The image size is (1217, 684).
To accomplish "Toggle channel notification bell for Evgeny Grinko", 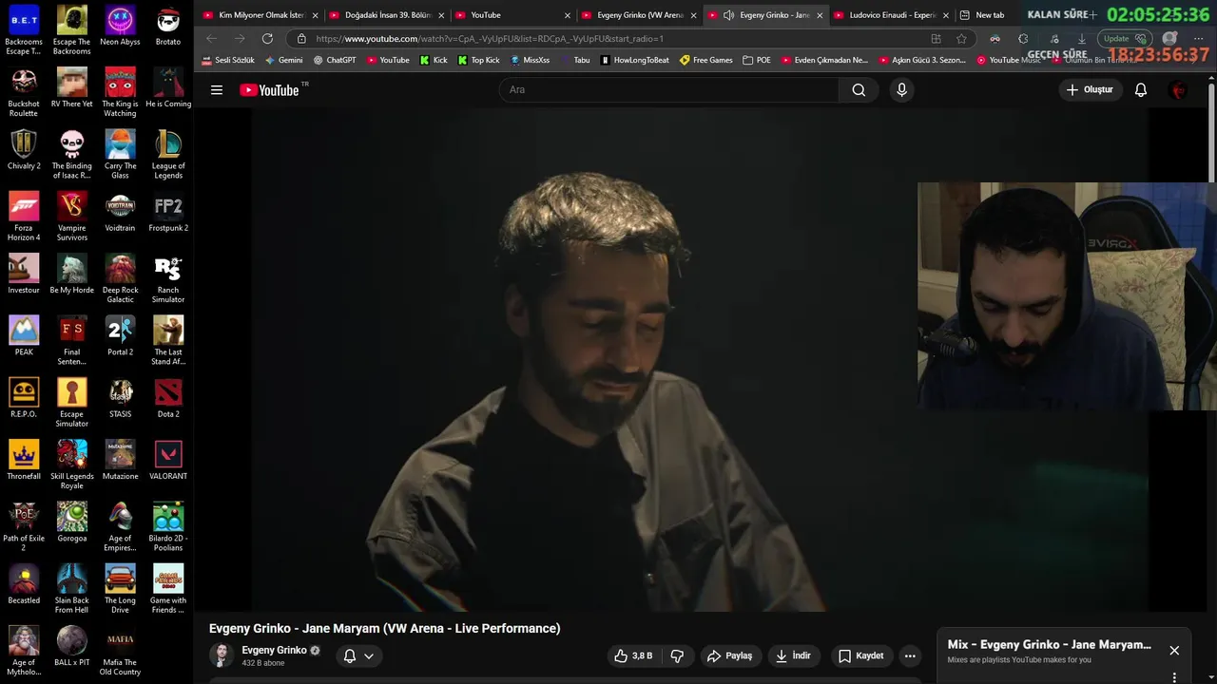I will coord(350,655).
